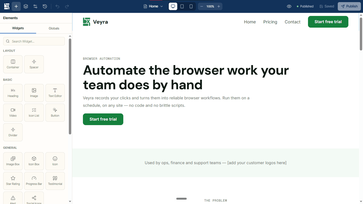Image resolution: width=363 pixels, height=204 pixels.
Task: Select the Spacer widget
Action: click(34, 64)
